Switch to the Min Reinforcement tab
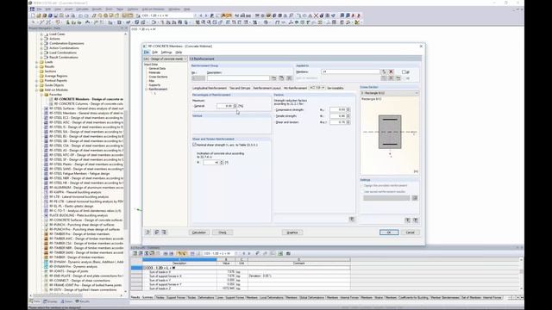 click(x=295, y=88)
